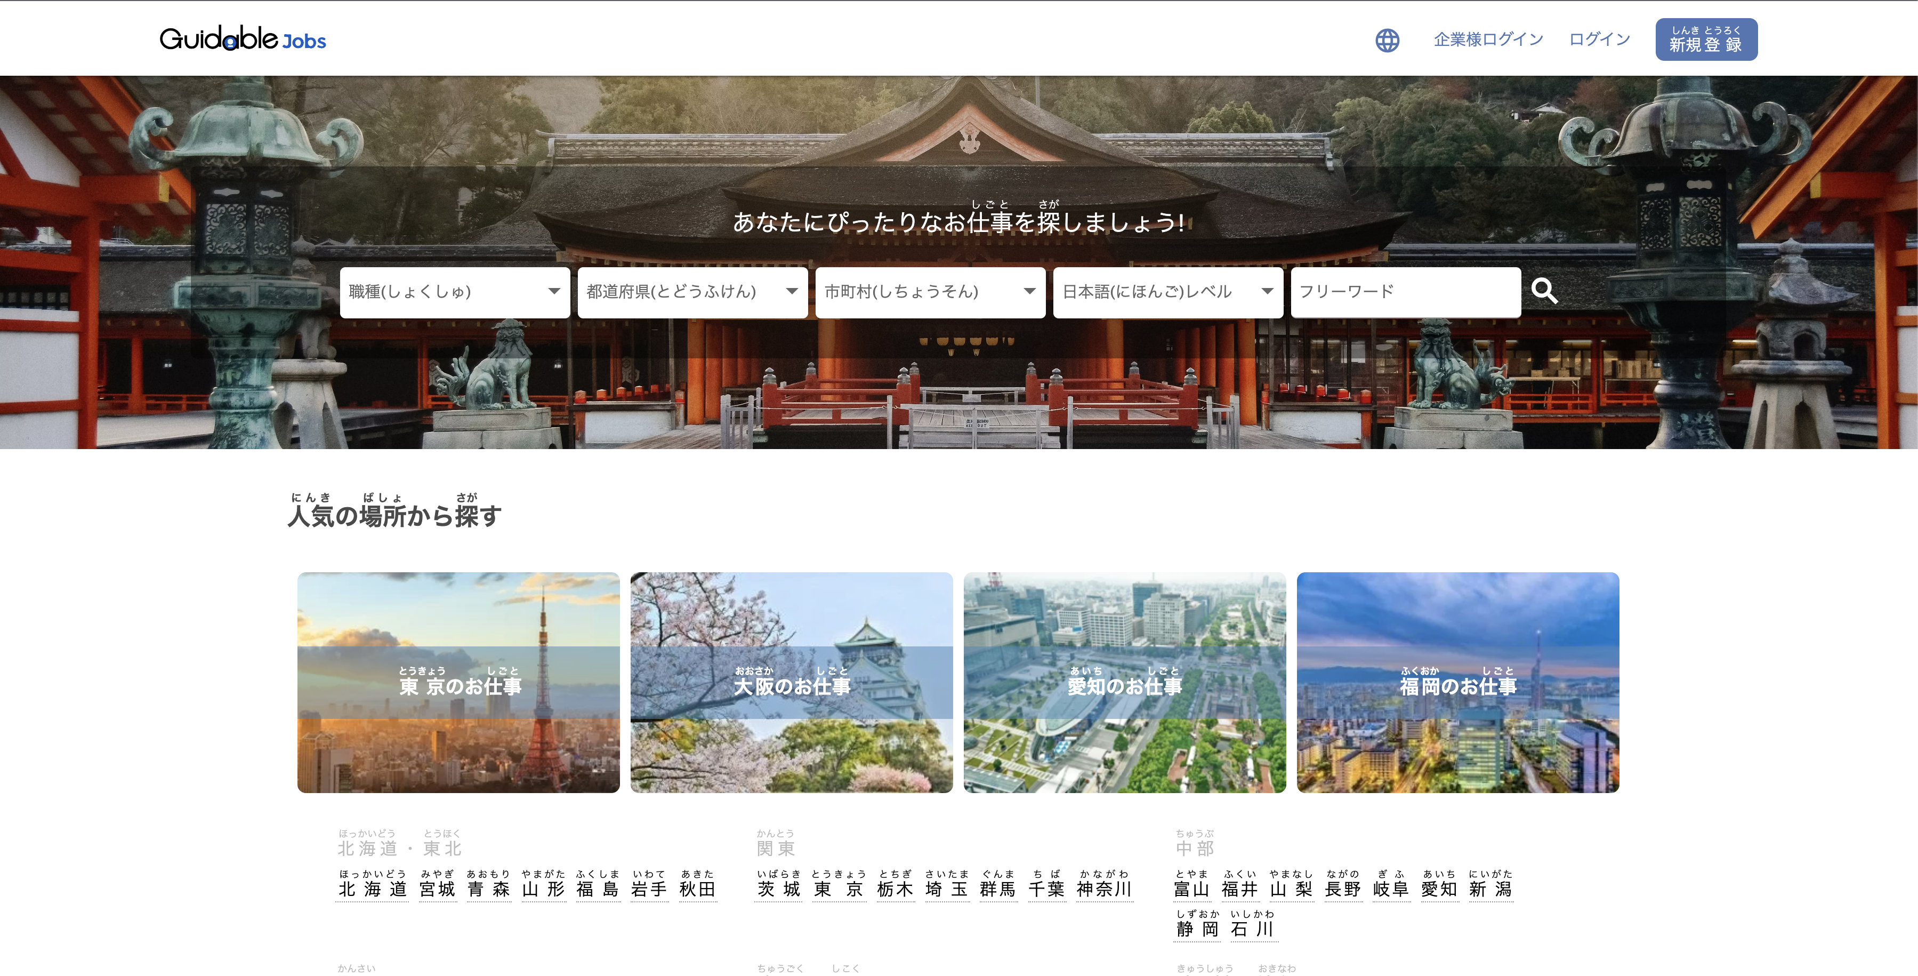This screenshot has height=976, width=1918.
Task: Expand the 日本語レベル dropdown
Action: coord(1167,292)
